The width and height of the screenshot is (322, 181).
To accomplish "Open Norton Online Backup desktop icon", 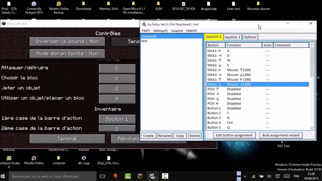I will point(59,7).
